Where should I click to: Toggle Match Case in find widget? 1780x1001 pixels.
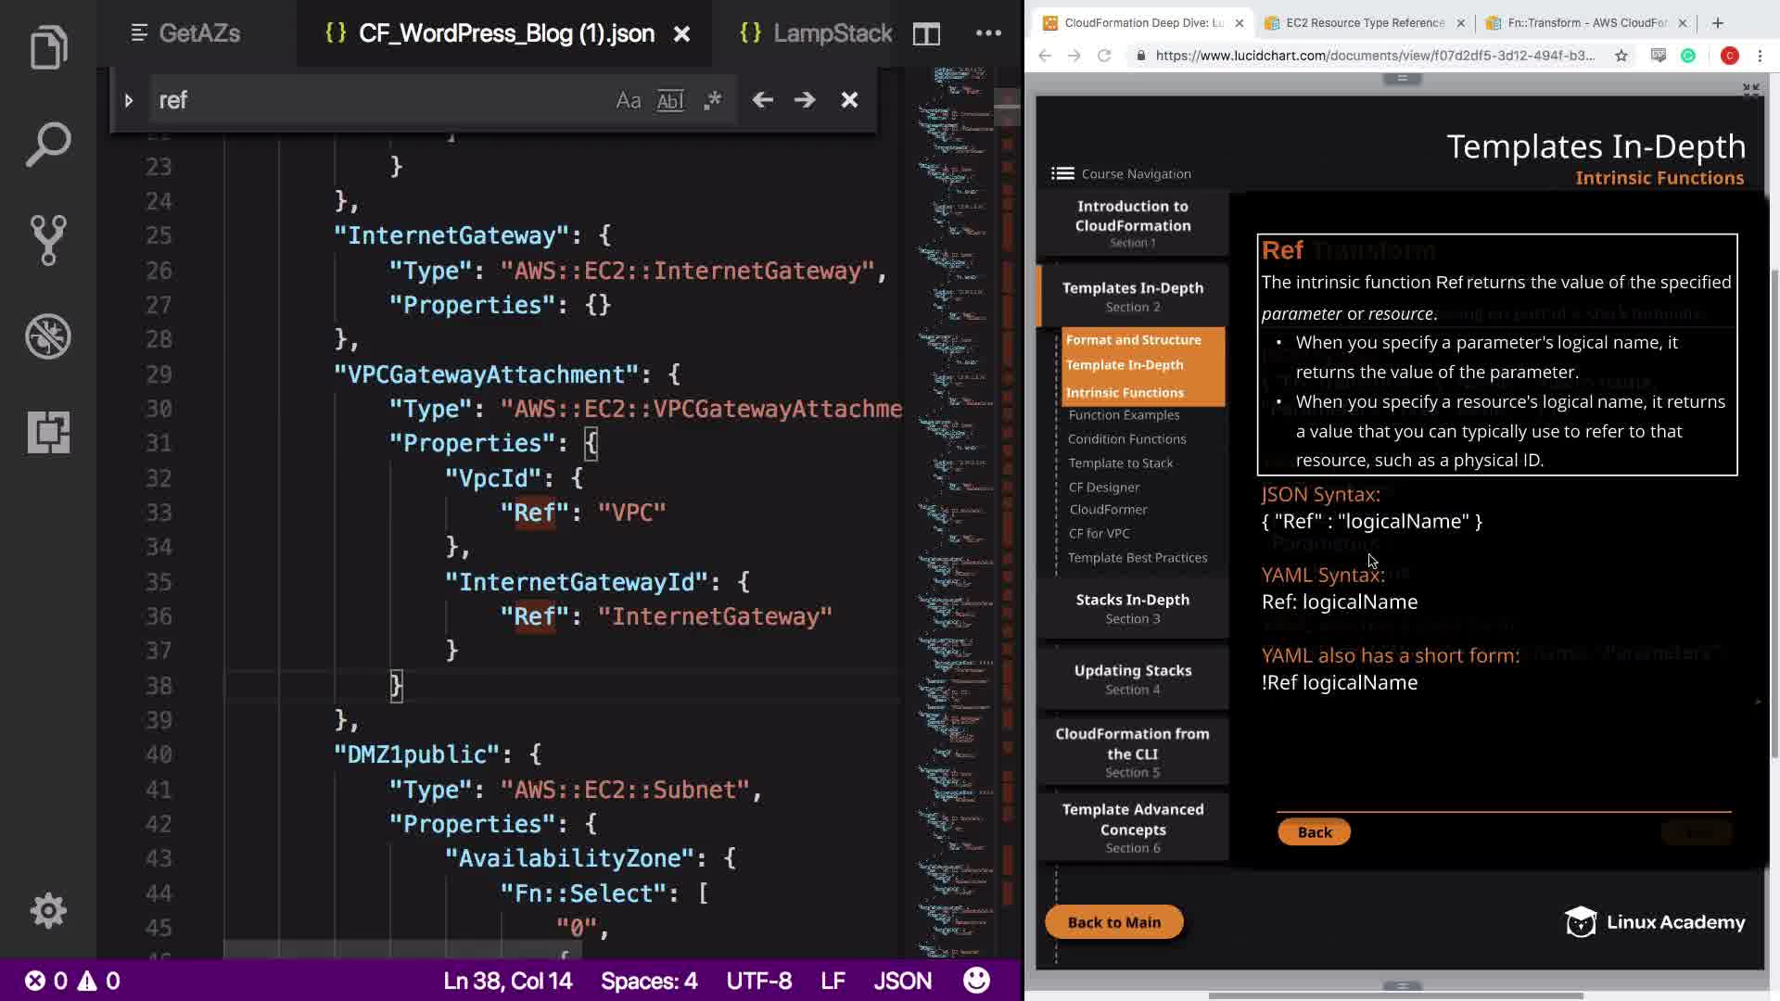[628, 100]
